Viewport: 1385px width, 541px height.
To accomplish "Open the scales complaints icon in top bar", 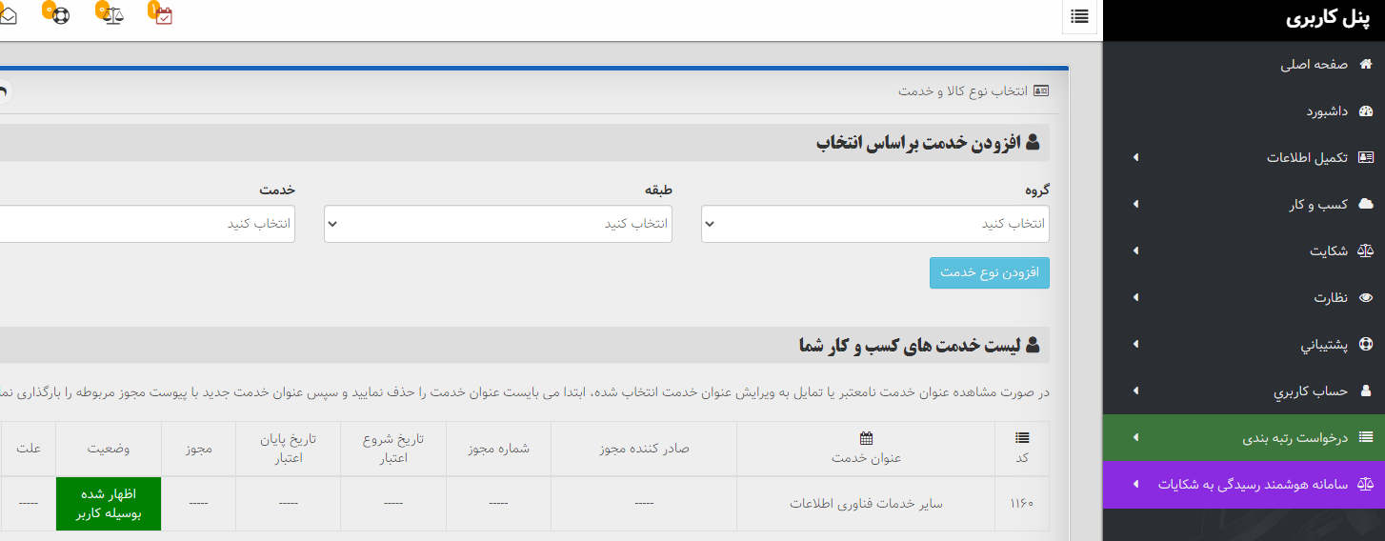I will tap(112, 15).
